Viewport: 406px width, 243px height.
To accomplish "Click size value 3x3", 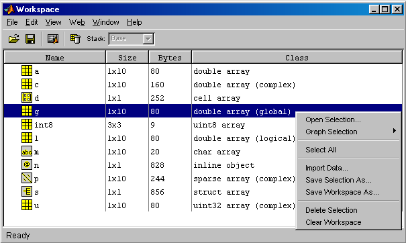I will coord(115,125).
